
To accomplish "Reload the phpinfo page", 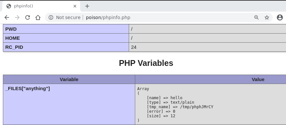I will click(x=28, y=17).
